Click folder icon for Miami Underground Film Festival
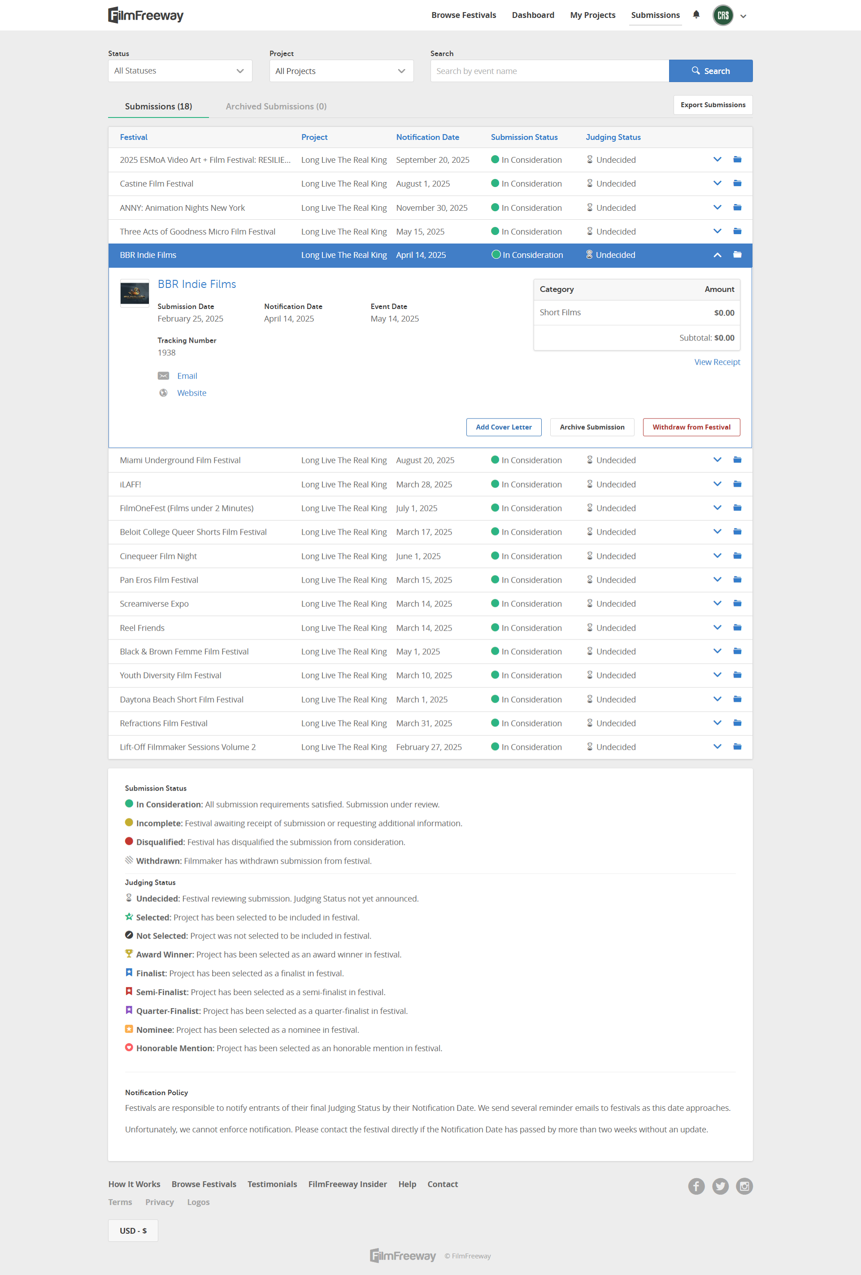 pos(737,460)
